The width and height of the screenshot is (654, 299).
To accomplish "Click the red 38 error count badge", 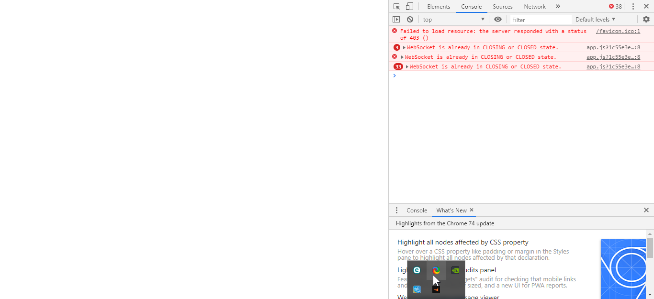I will [615, 6].
